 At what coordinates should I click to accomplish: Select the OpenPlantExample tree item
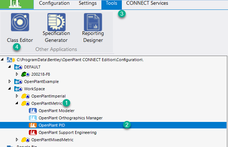pos(41,82)
